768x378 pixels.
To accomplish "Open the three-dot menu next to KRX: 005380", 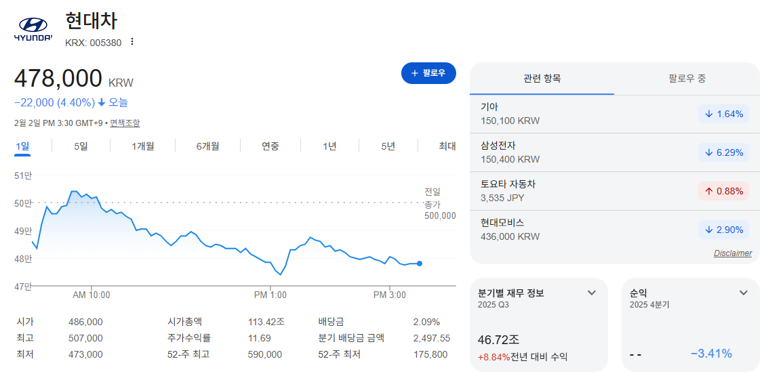I will click(132, 42).
